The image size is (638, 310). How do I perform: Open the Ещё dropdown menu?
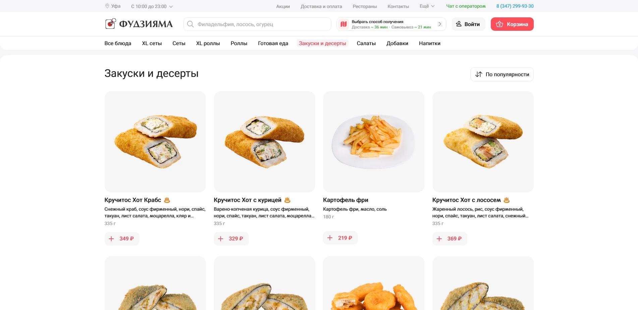[426, 6]
